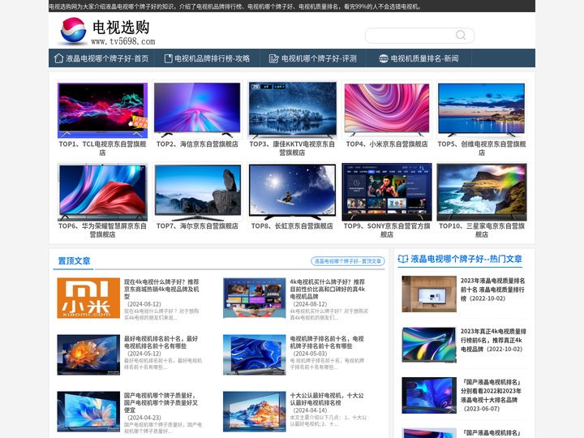
Task: Click the 液晶电视哪个牌子好--置顶文章 pill button
Action: point(348,261)
